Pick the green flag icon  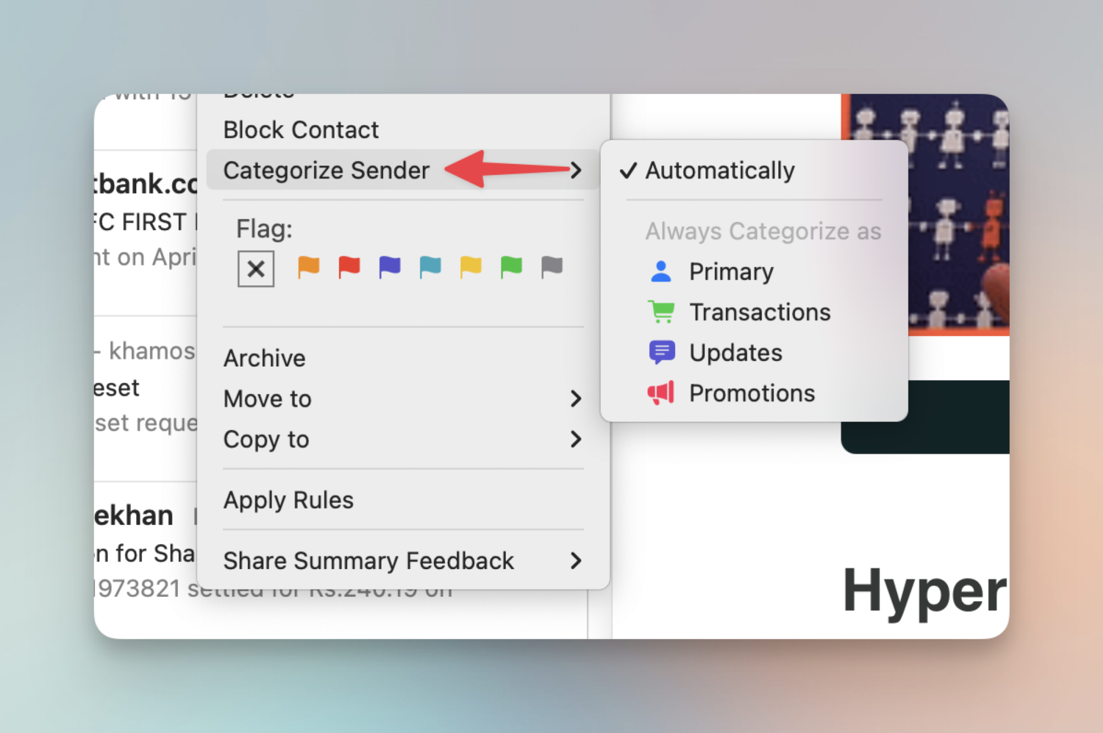click(x=511, y=267)
